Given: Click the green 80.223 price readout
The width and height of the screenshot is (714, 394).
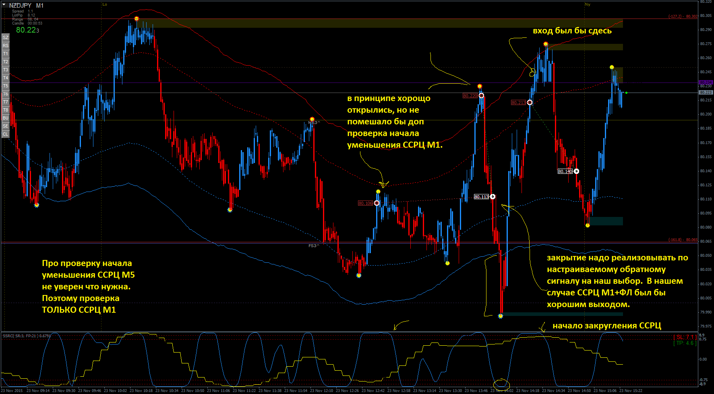Looking at the screenshot, I should coord(27,30).
